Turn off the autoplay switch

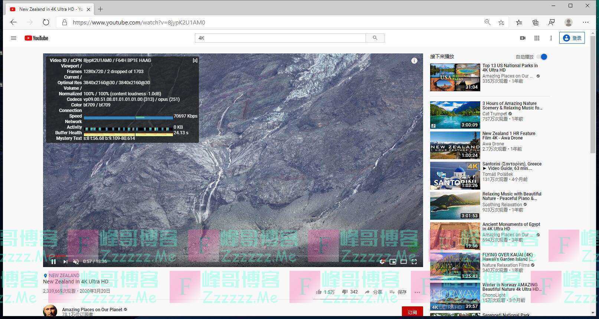coord(543,57)
